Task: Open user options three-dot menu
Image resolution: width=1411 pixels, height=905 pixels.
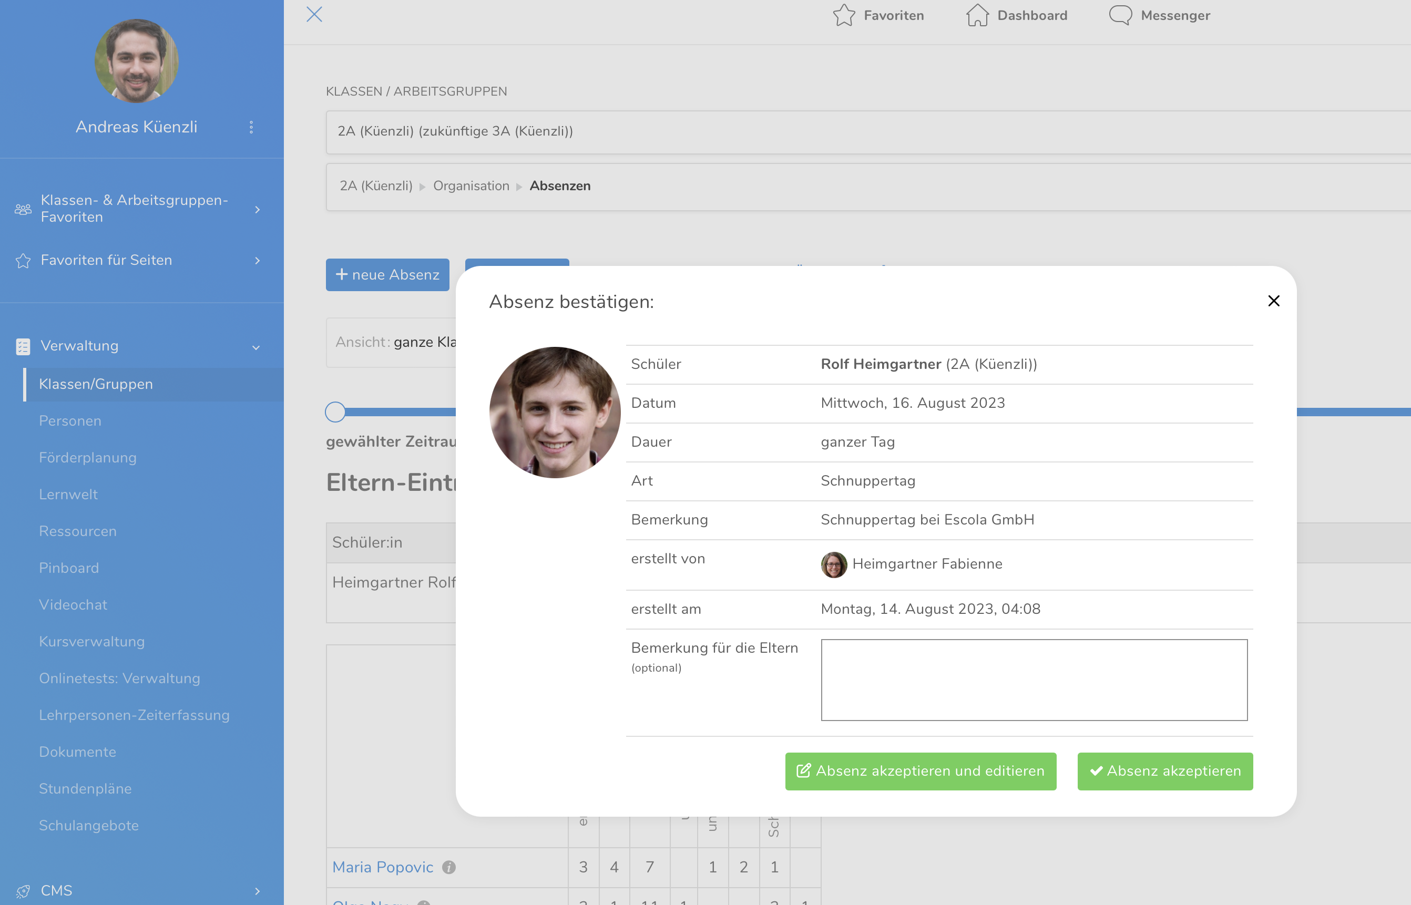Action: point(251,128)
